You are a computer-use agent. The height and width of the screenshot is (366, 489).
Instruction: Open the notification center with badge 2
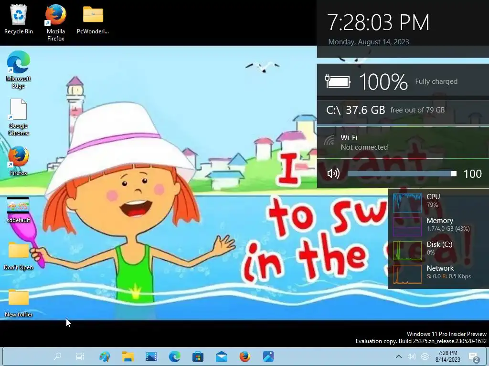(x=474, y=357)
